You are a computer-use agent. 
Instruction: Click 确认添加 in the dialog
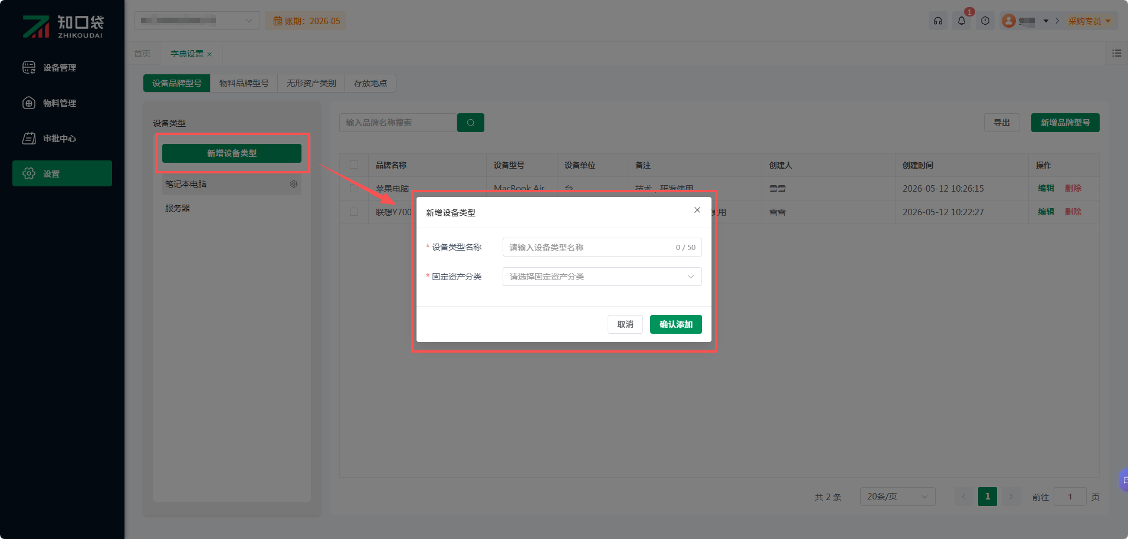(676, 324)
